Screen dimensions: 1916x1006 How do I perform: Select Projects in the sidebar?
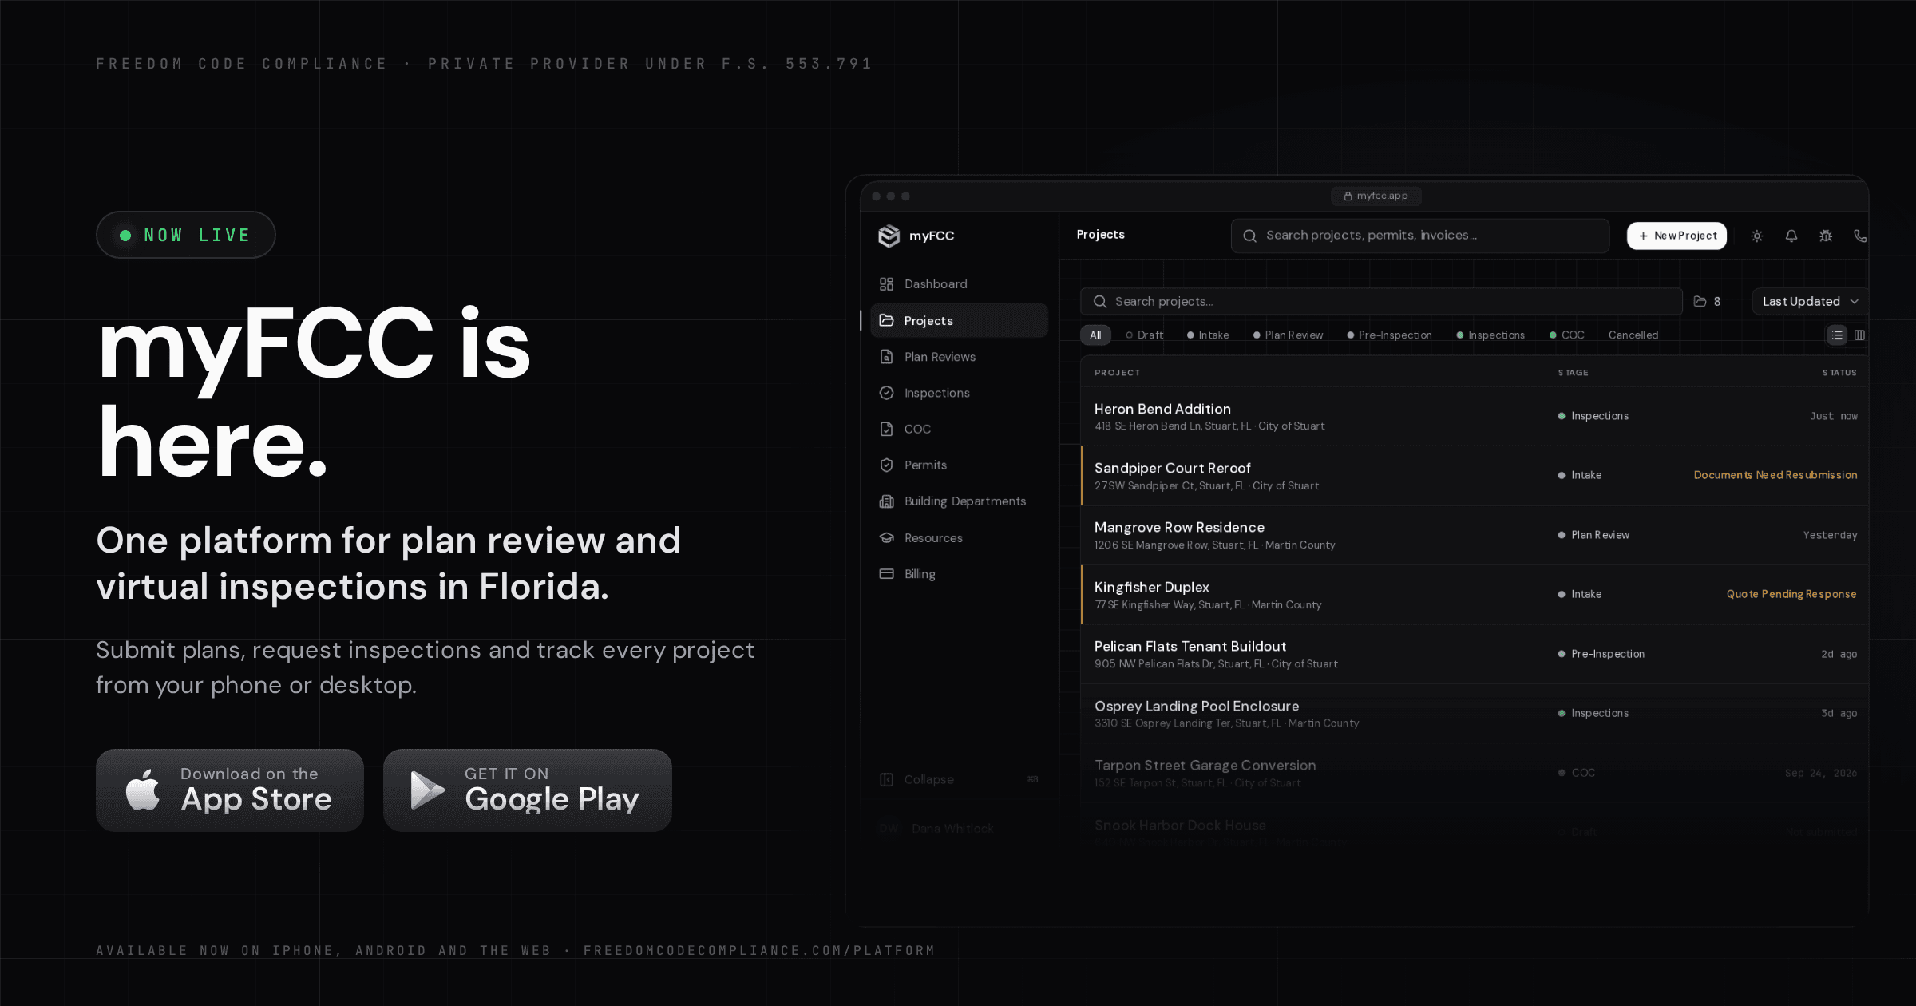(x=959, y=320)
